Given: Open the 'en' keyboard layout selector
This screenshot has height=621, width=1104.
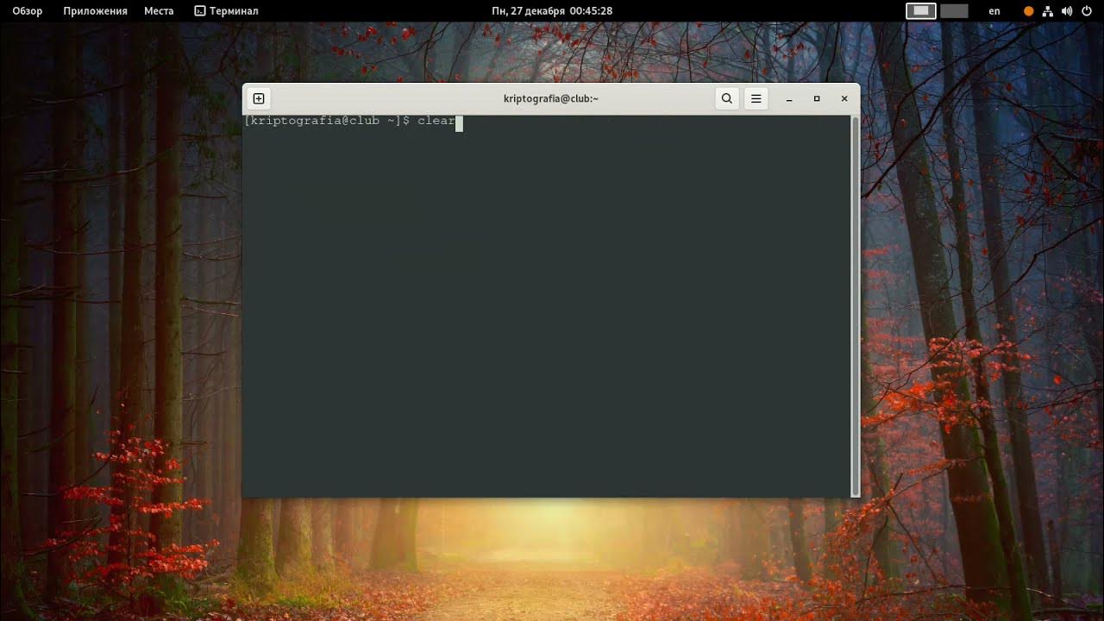Looking at the screenshot, I should point(994,11).
